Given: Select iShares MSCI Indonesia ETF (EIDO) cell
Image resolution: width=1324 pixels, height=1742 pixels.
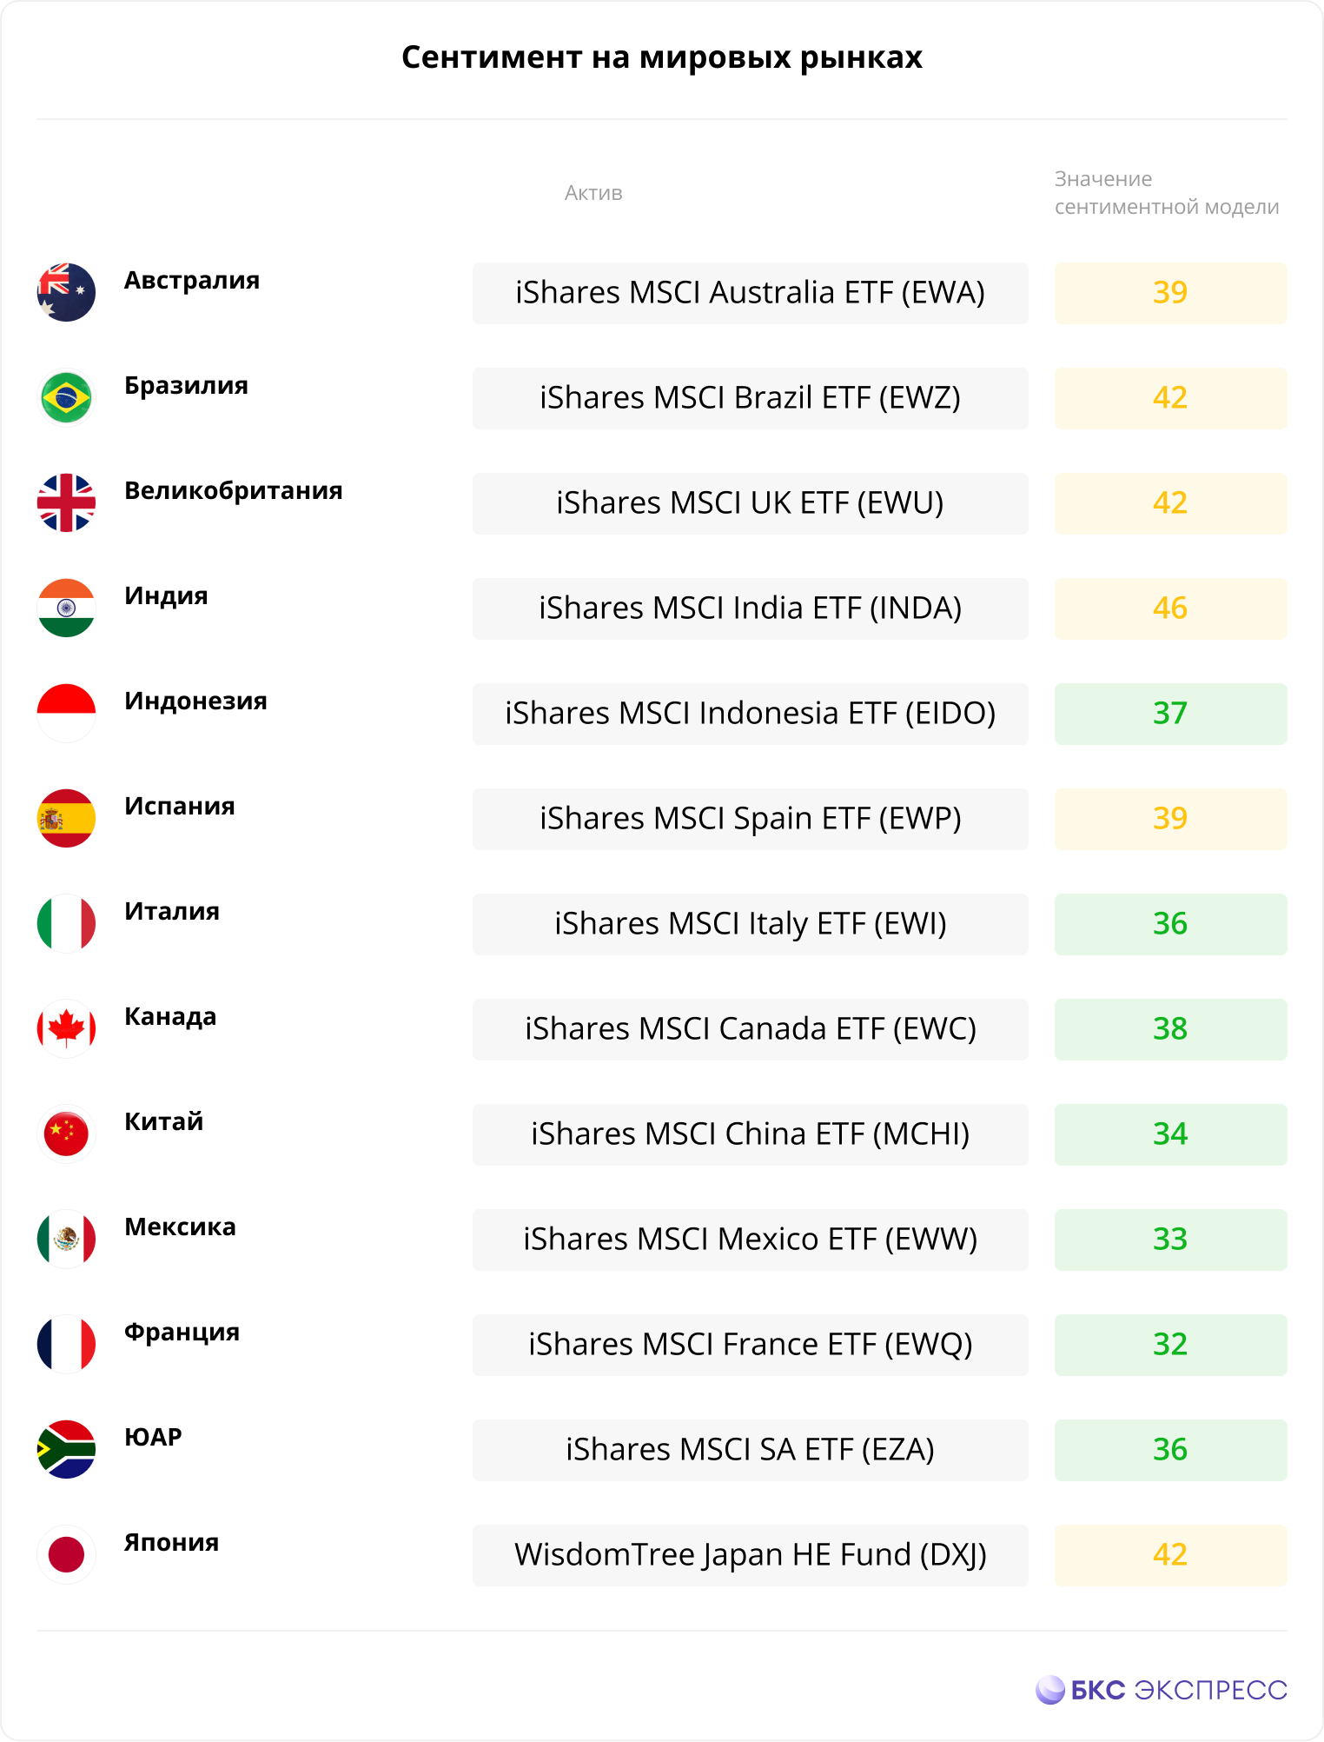Looking at the screenshot, I should [x=751, y=714].
